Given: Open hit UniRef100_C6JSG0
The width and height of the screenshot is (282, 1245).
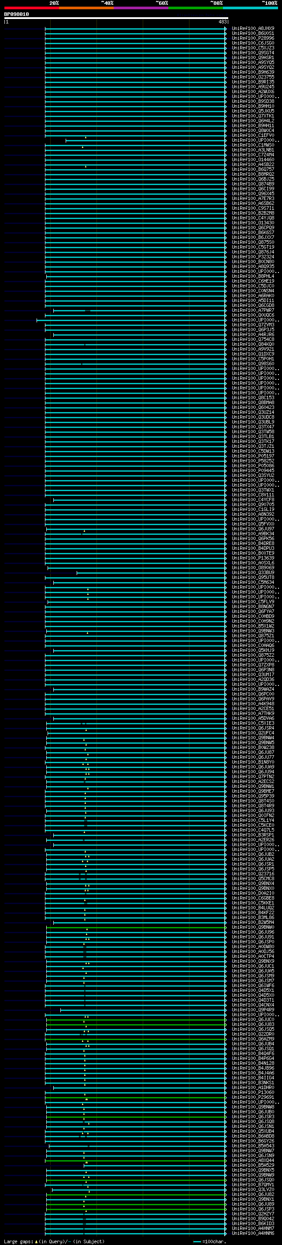Looking at the screenshot, I should (253, 43).
